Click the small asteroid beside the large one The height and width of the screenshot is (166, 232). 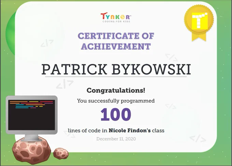click(61, 153)
